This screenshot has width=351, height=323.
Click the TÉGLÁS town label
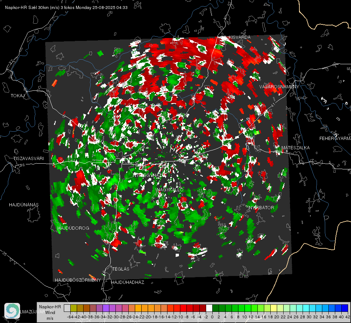[x=121, y=269]
